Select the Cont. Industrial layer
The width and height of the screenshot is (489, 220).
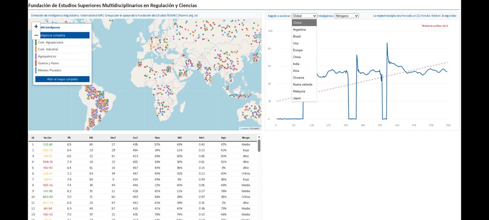pos(62,49)
